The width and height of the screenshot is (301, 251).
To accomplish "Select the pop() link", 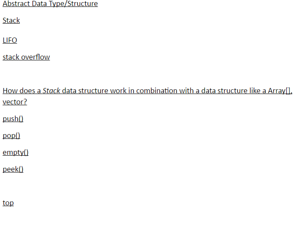I will (x=12, y=136).
